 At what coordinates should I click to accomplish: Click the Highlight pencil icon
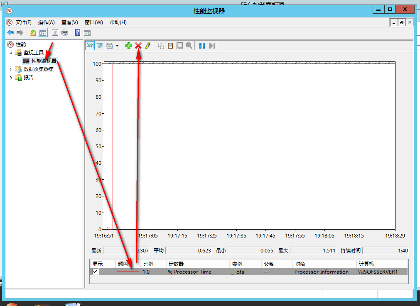[x=147, y=46]
